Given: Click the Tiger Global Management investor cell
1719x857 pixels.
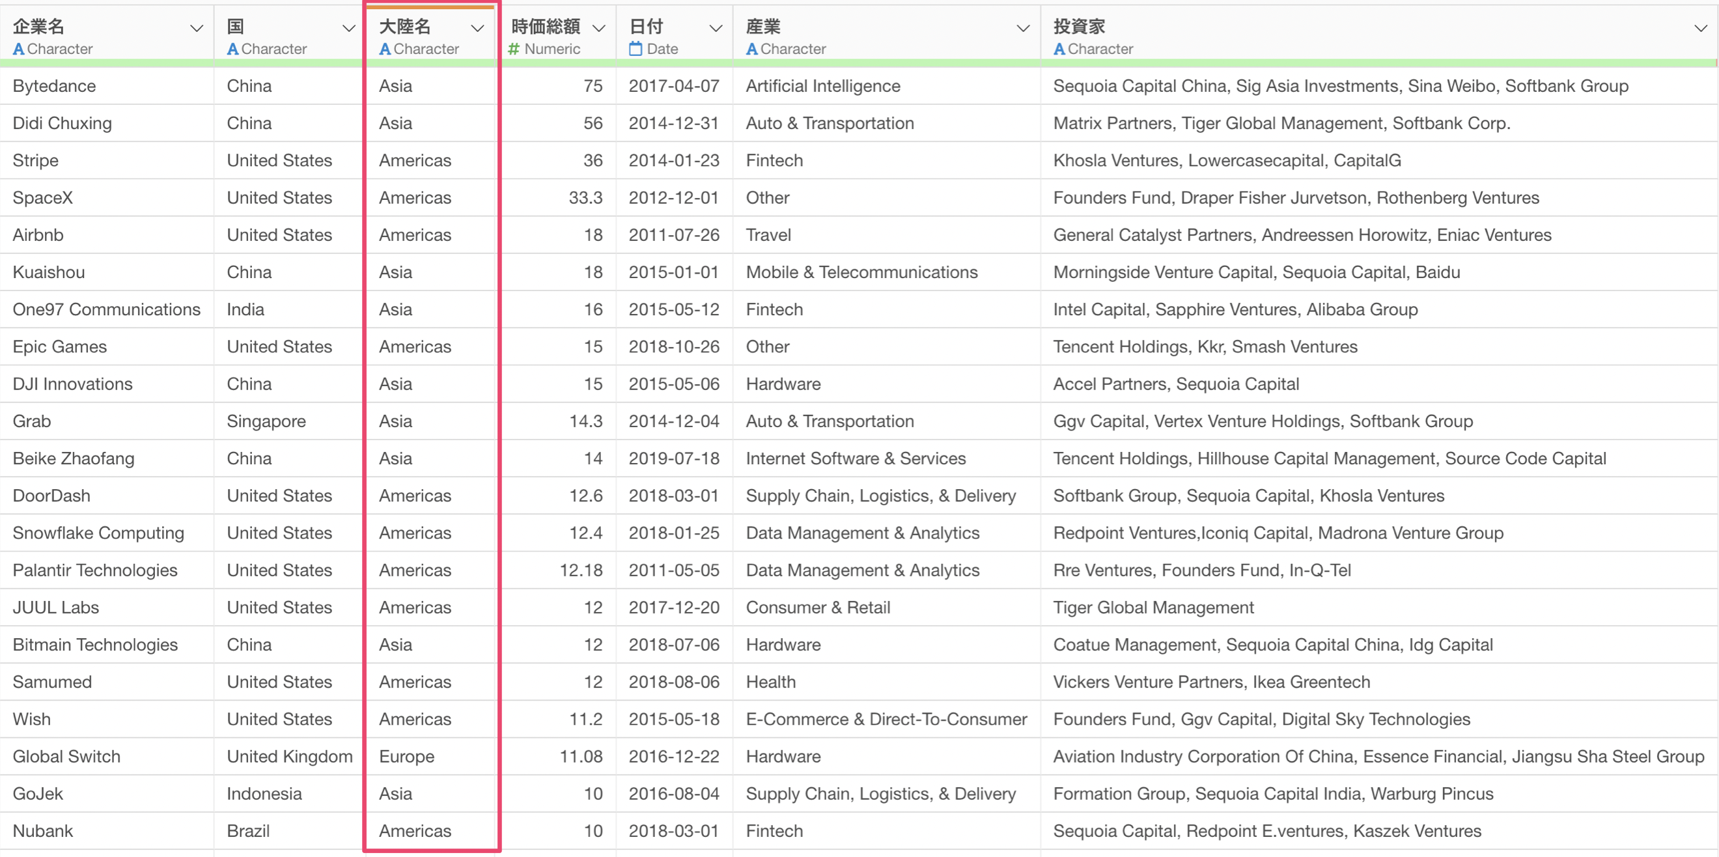Looking at the screenshot, I should [1379, 608].
